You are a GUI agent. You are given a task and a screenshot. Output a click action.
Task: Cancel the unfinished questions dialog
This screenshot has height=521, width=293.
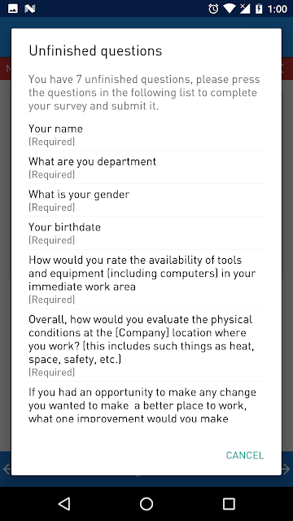pyautogui.click(x=245, y=455)
